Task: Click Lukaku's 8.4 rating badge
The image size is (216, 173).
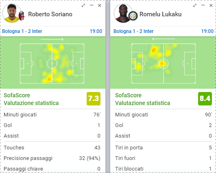Action: click(205, 99)
